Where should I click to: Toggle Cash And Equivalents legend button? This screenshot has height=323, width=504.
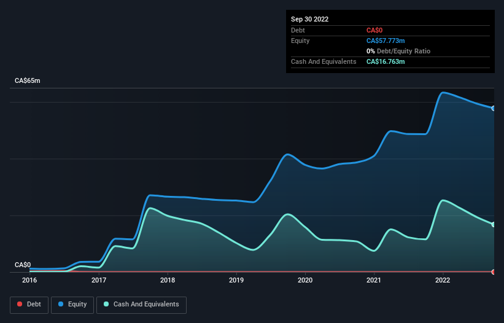[141, 305]
